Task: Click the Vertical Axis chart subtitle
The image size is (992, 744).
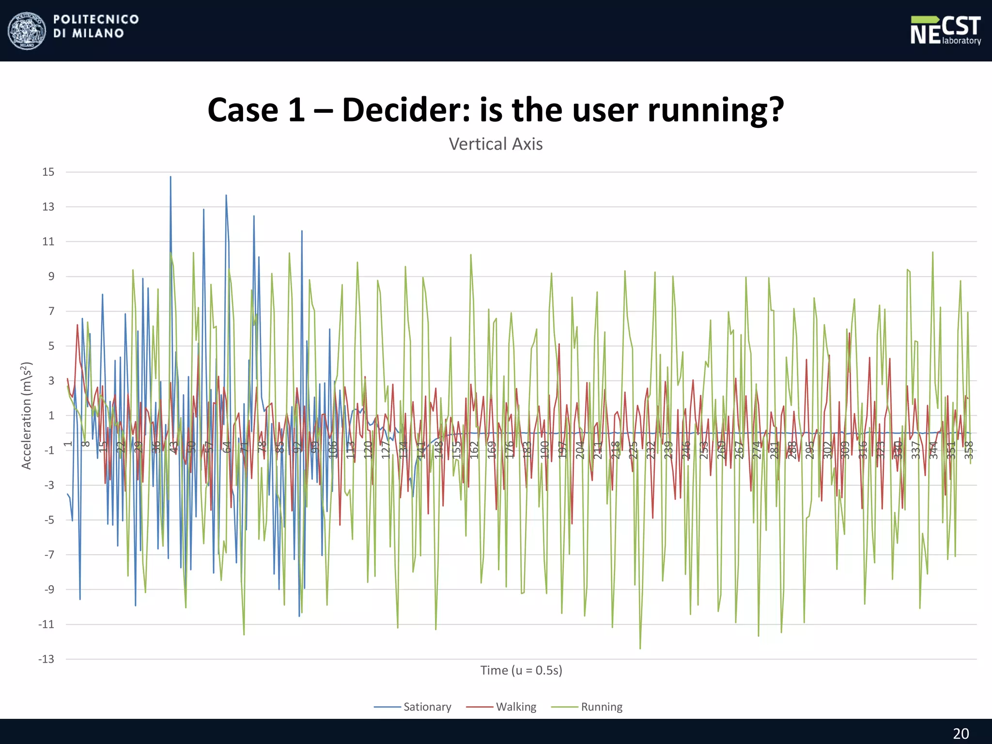Action: [496, 144]
